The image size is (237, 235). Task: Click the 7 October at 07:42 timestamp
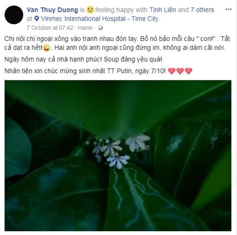[50, 28]
